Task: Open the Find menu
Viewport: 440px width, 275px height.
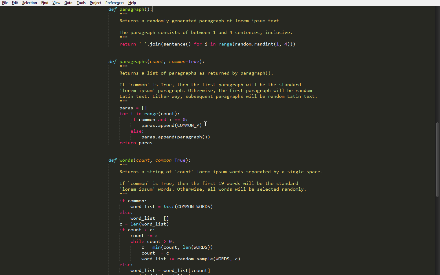Action: (45, 3)
